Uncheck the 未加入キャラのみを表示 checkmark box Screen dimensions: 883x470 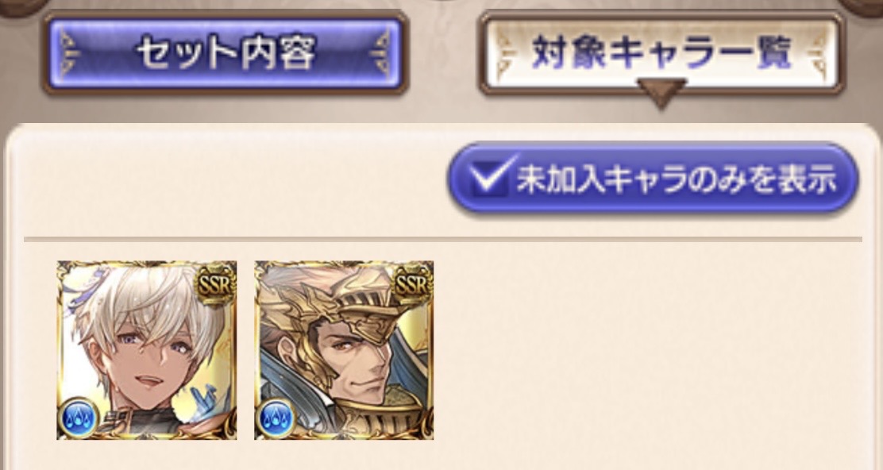[491, 177]
